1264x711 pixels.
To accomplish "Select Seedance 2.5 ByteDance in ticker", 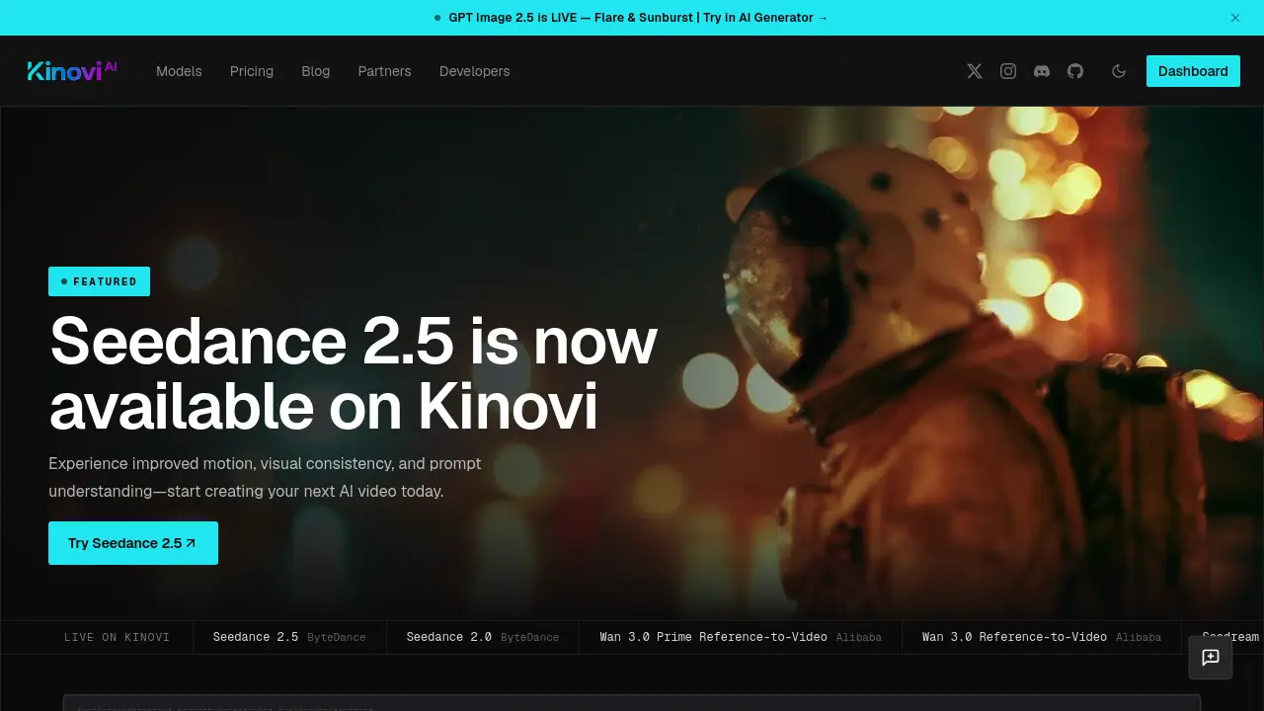I will (x=289, y=637).
